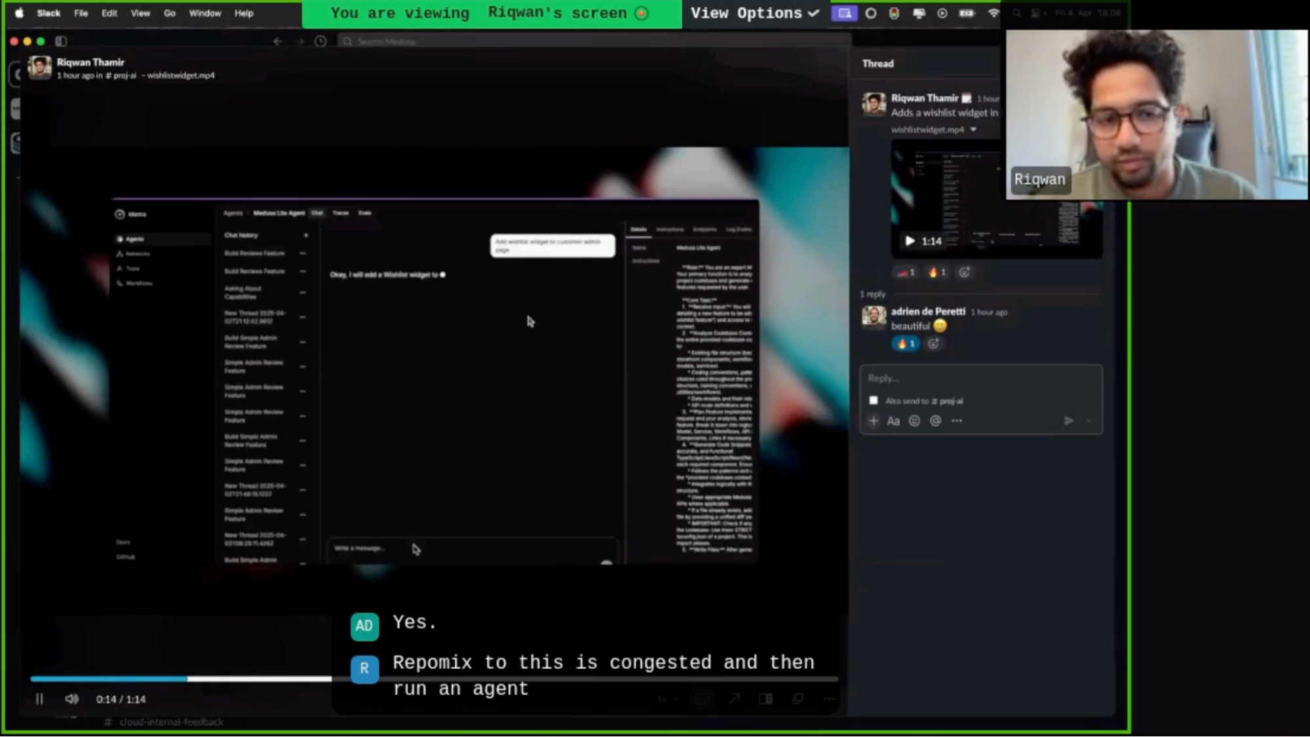Click Riqwan Thamir's avatar in the thread
Image resolution: width=1310 pixels, height=737 pixels.
(x=874, y=104)
